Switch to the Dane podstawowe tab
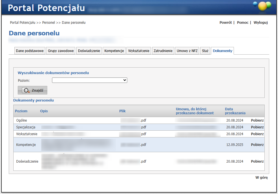The width and height of the screenshot is (278, 194). click(30, 51)
